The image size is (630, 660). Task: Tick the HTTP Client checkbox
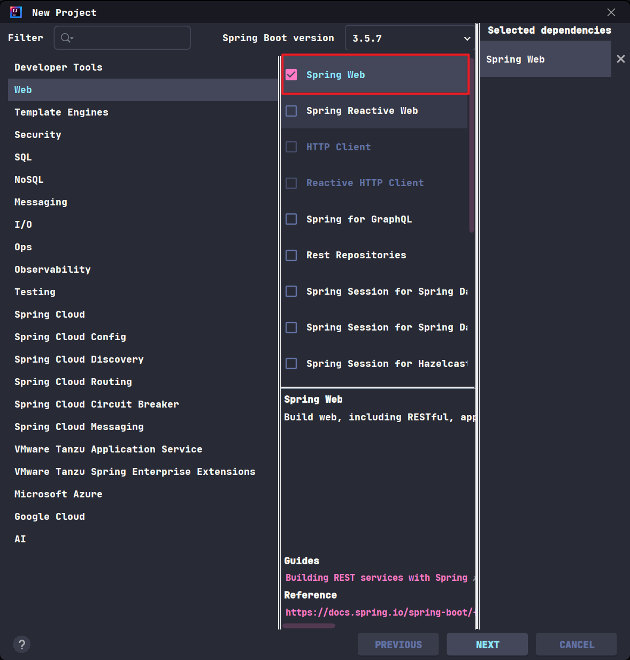click(291, 147)
